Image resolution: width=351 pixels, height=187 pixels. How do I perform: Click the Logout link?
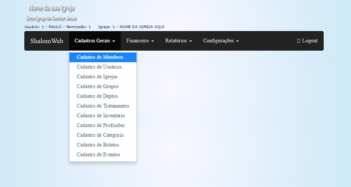(x=307, y=41)
